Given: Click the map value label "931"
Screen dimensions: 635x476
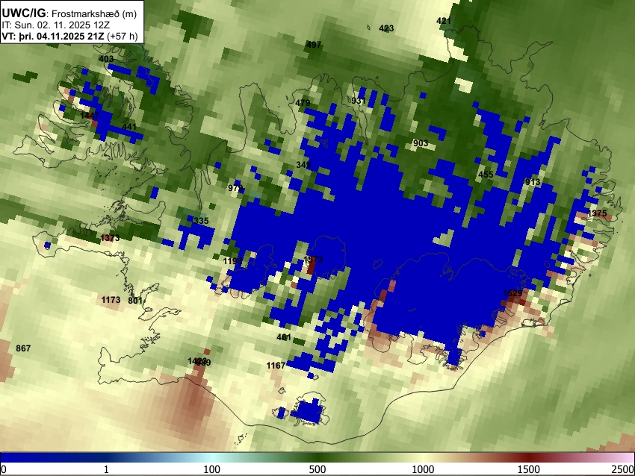Looking at the screenshot, I should [359, 101].
